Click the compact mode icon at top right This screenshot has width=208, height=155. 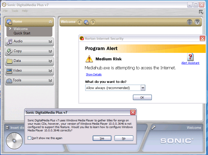tap(201, 12)
